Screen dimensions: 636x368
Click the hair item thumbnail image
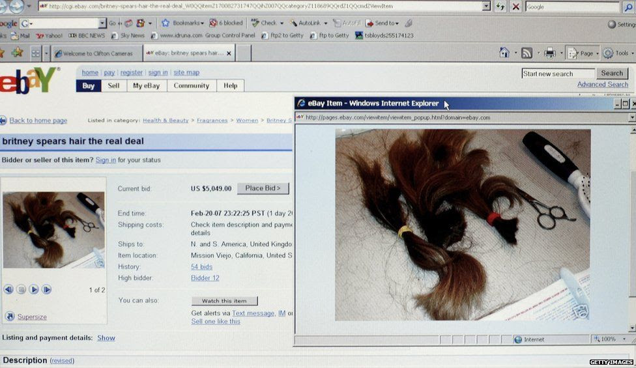53,229
